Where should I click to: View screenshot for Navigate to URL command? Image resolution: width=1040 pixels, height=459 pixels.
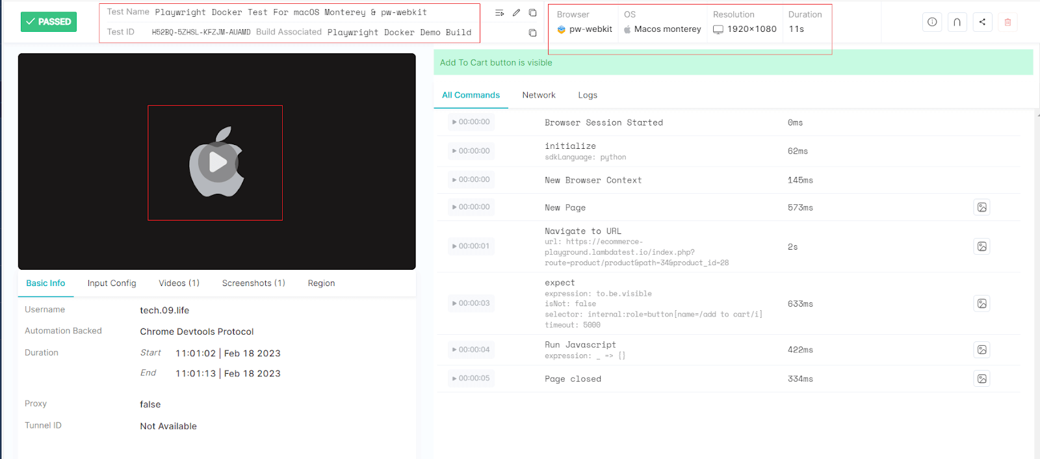click(x=981, y=246)
